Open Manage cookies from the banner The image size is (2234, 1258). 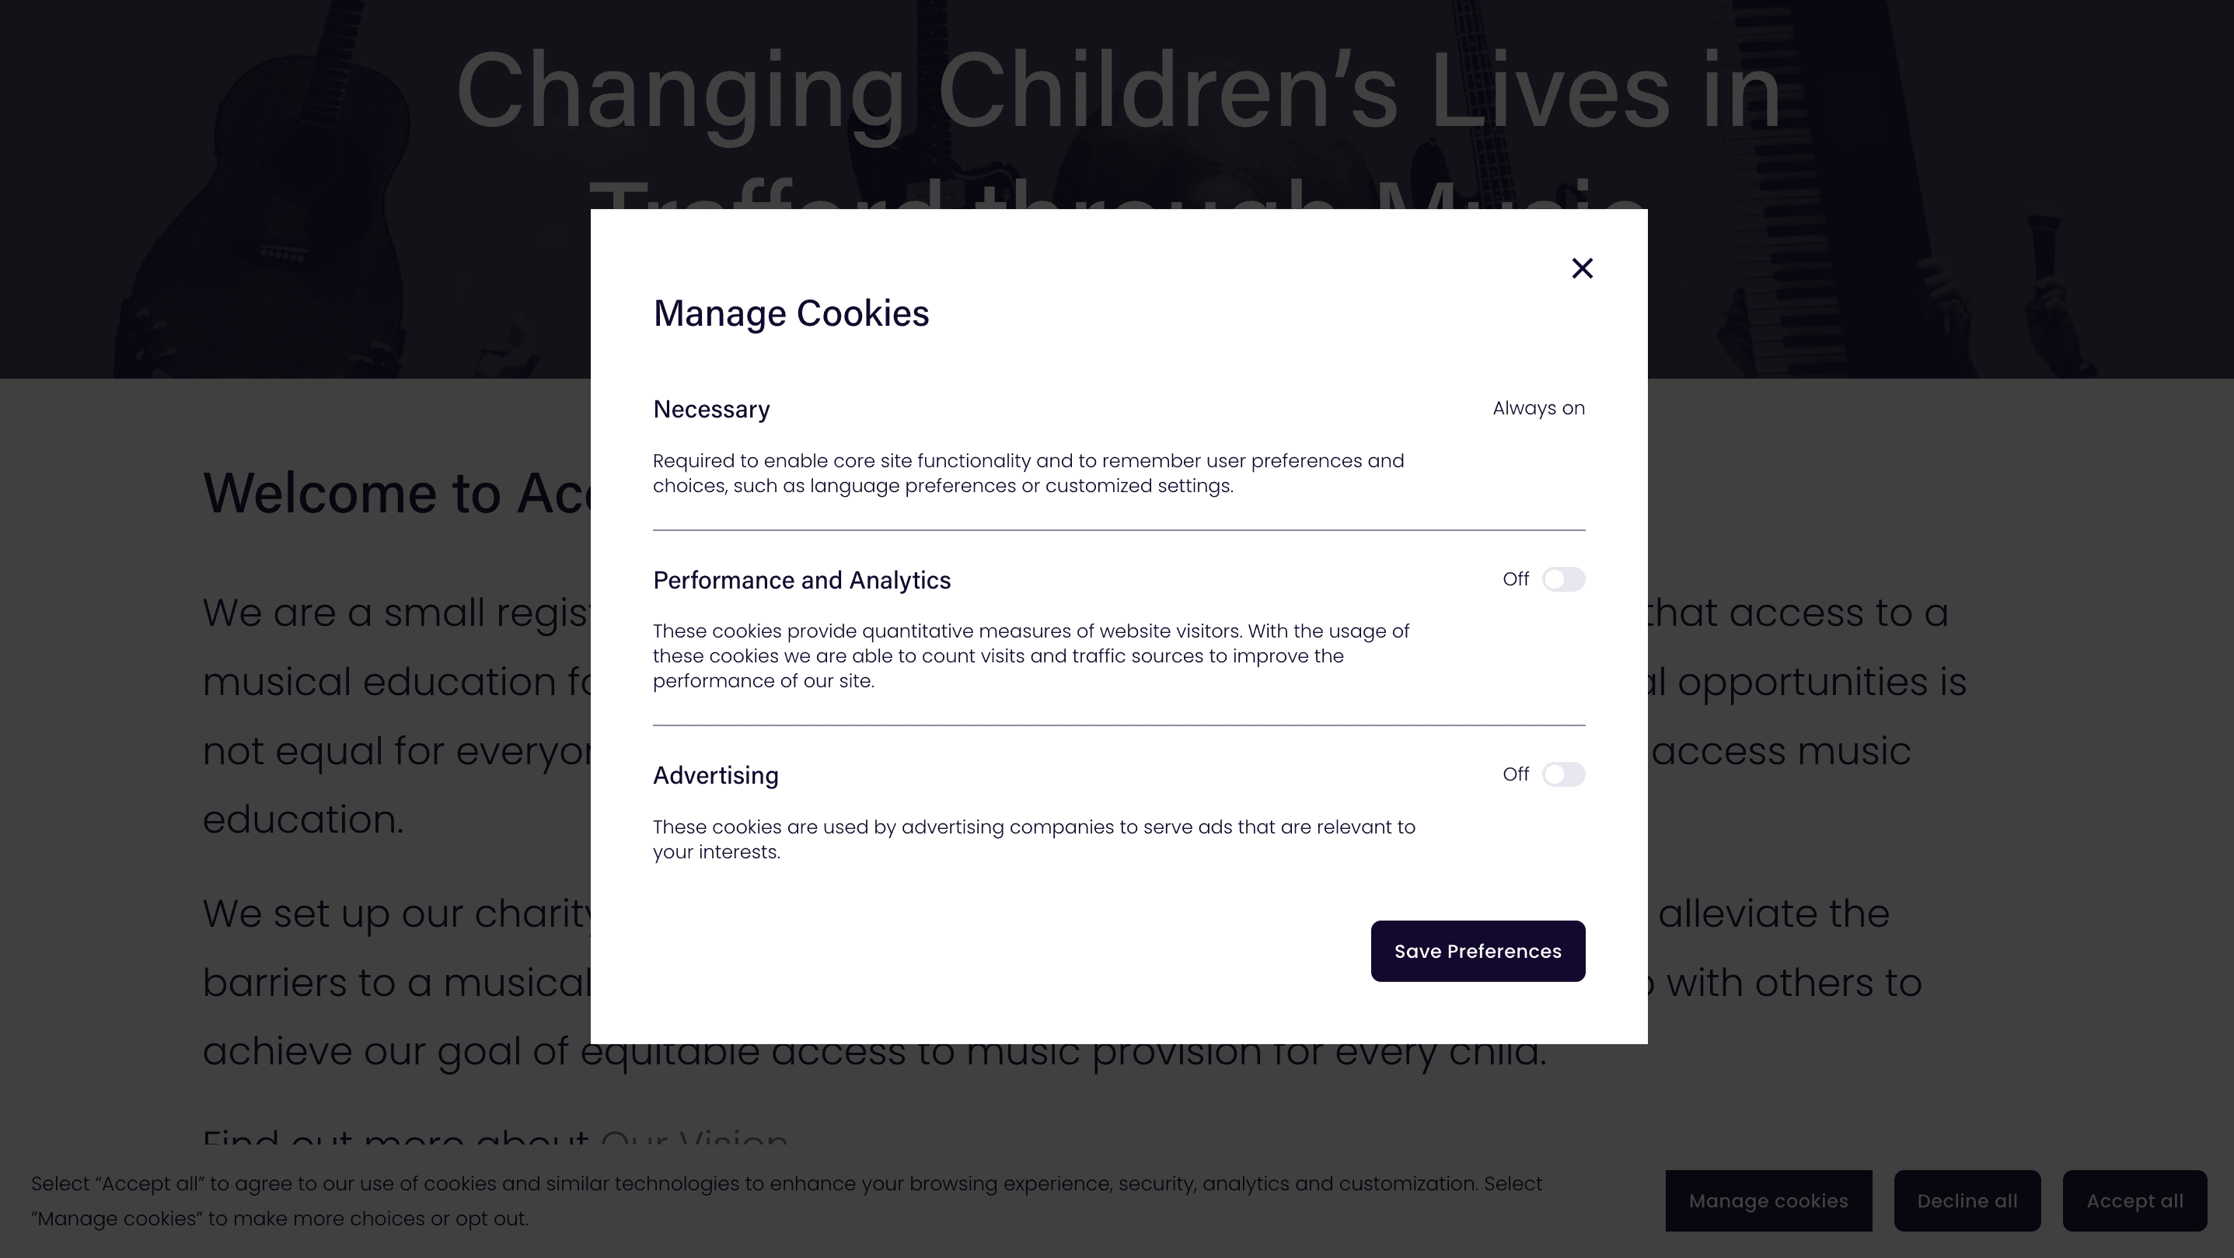coord(1768,1200)
